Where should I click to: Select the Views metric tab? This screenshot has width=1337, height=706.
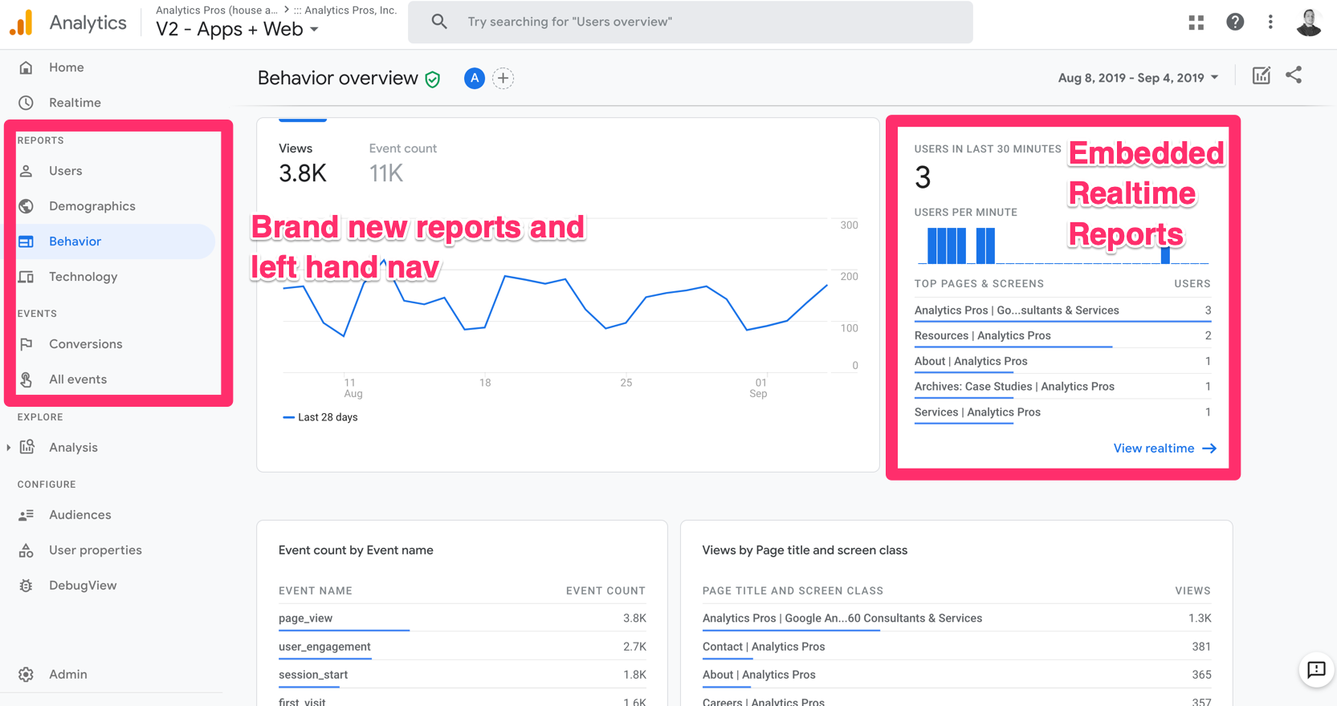303,163
